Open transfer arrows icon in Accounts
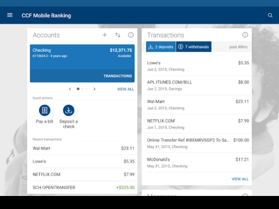The height and width of the screenshot is (209, 279). point(118,35)
